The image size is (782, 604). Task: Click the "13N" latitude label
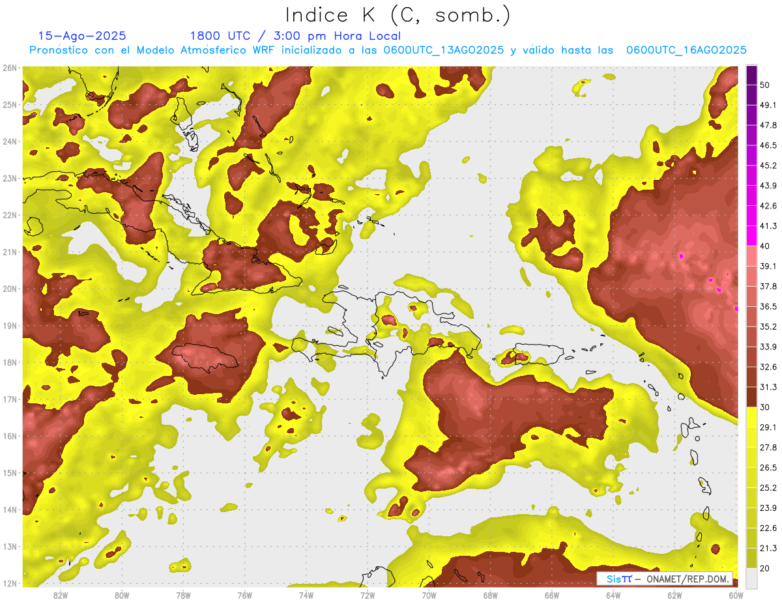click(9, 547)
